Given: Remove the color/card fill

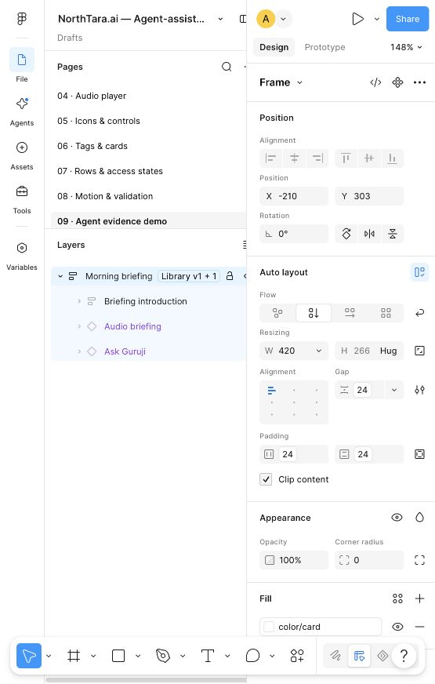Looking at the screenshot, I should point(419,627).
